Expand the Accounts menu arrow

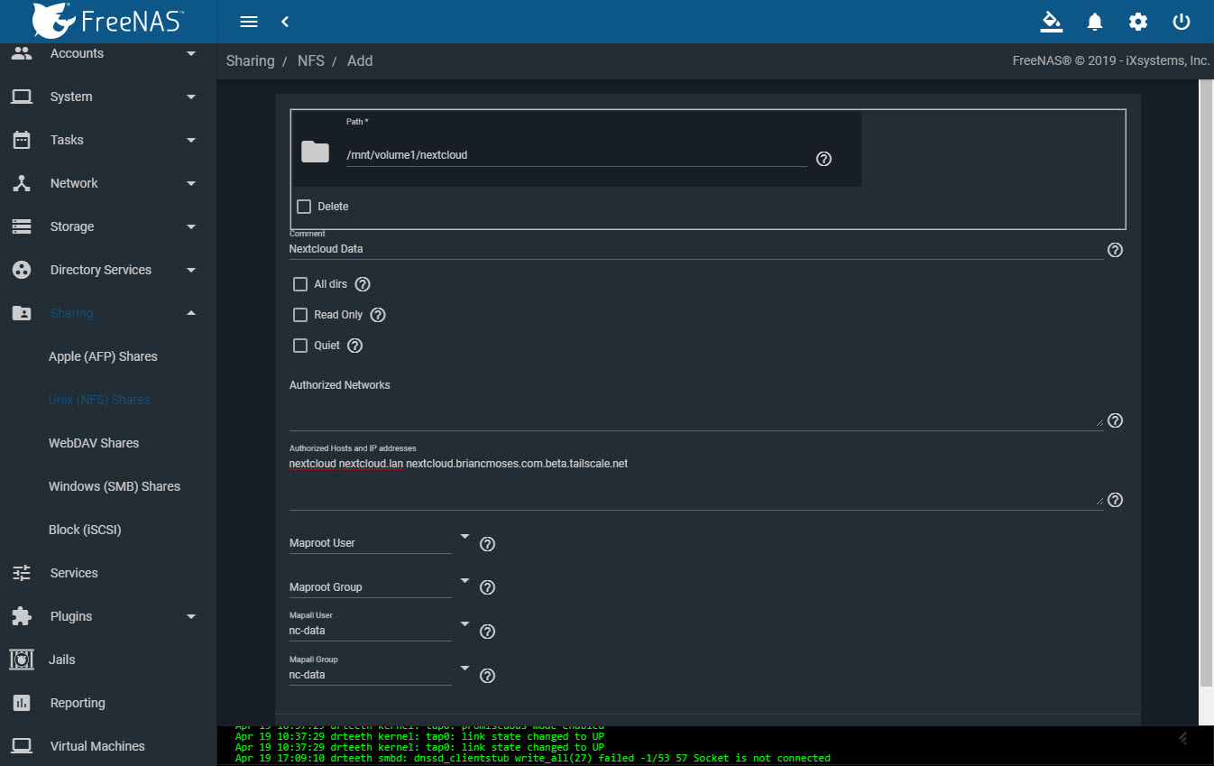pos(190,53)
